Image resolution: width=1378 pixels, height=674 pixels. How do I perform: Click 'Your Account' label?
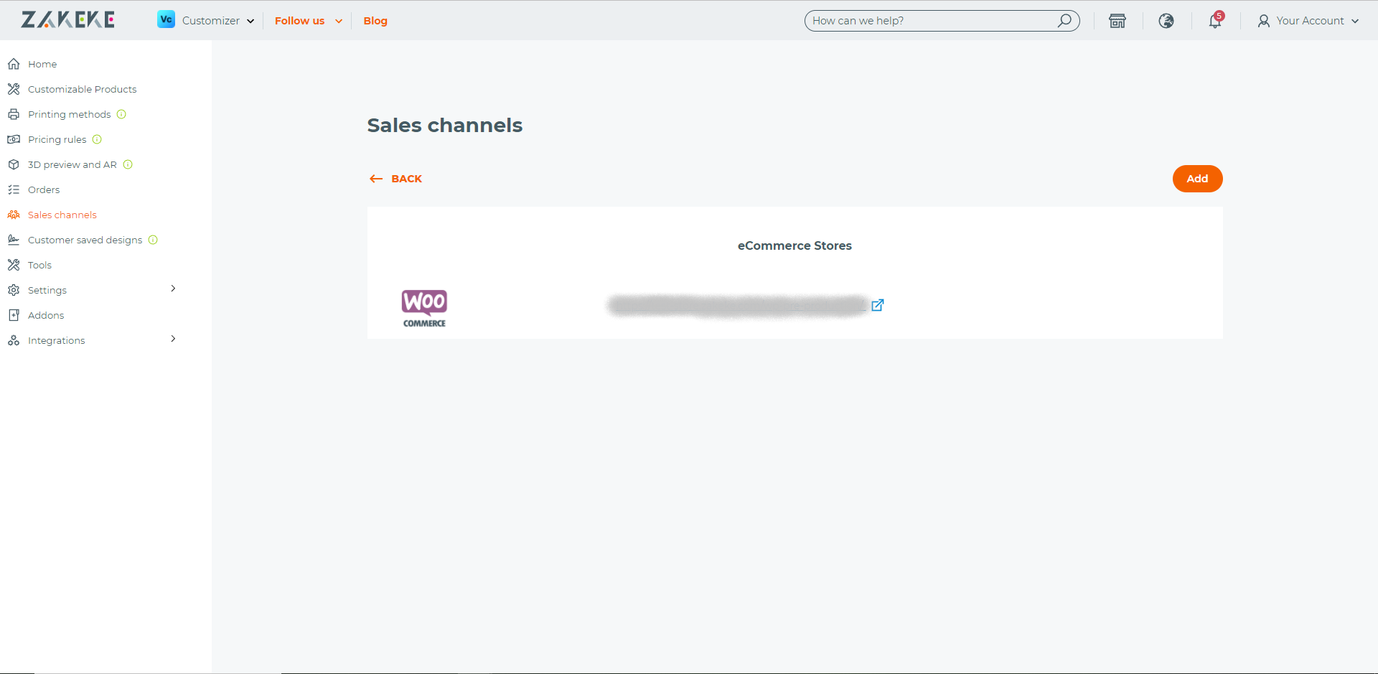(x=1310, y=21)
